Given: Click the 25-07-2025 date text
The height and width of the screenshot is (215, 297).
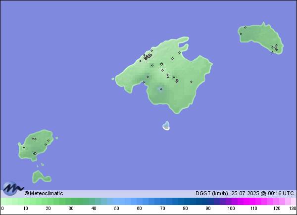Looking at the screenshot, I should (x=245, y=193).
